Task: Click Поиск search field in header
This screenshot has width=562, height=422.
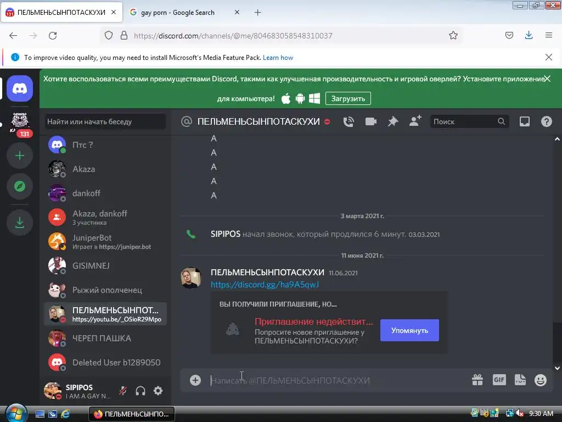Action: [469, 121]
